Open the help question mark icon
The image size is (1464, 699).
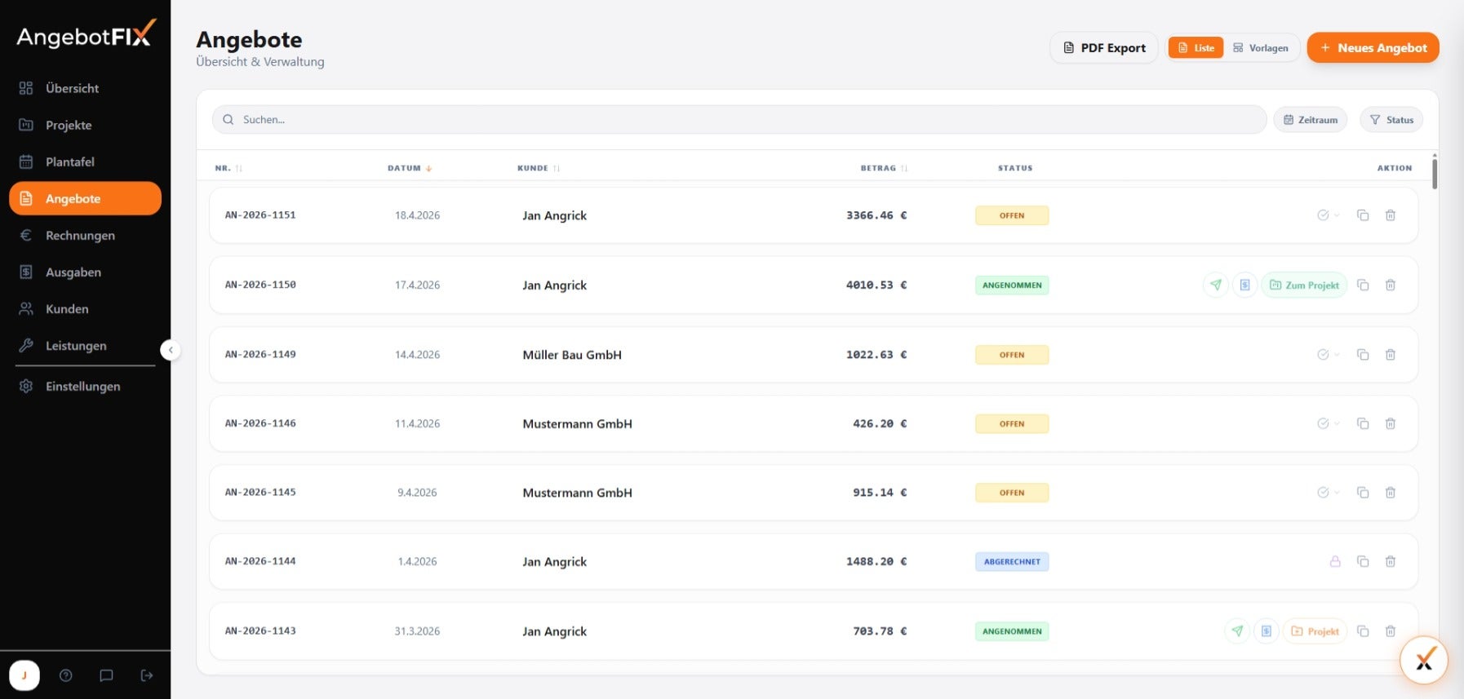click(x=66, y=675)
